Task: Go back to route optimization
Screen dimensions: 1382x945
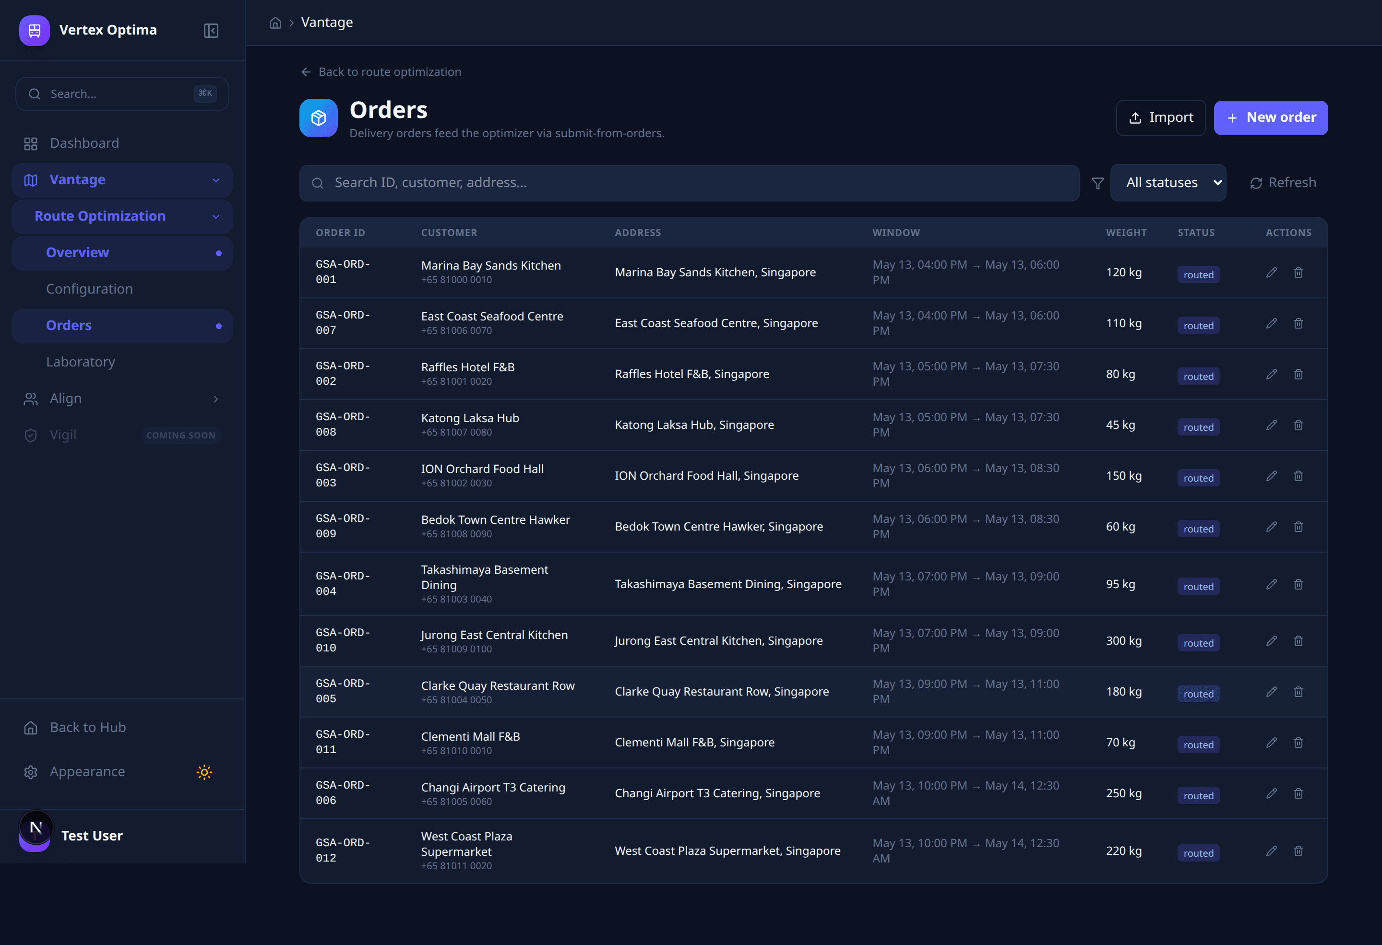Action: coord(381,72)
